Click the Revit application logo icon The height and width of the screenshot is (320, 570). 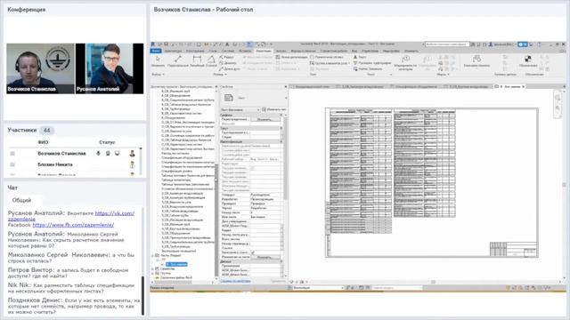click(x=153, y=44)
